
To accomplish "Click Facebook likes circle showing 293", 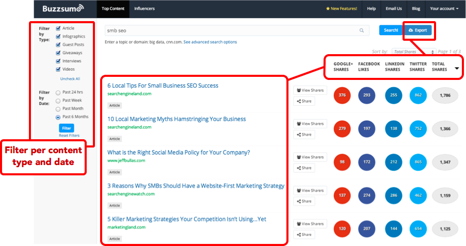I will 366,95.
